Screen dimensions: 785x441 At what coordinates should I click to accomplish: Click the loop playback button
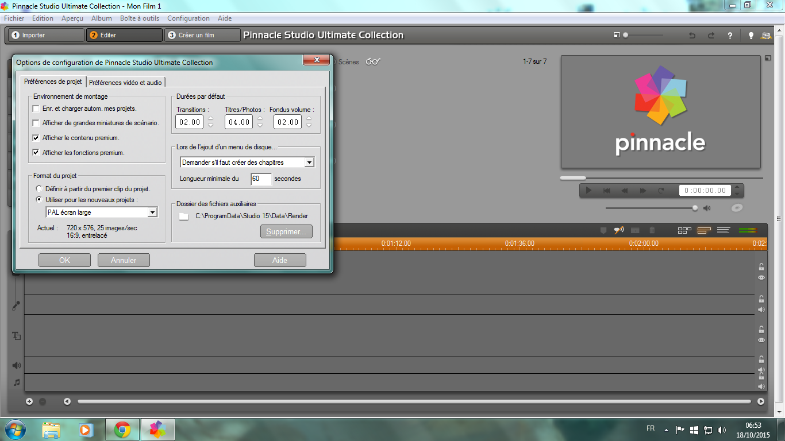tap(661, 191)
